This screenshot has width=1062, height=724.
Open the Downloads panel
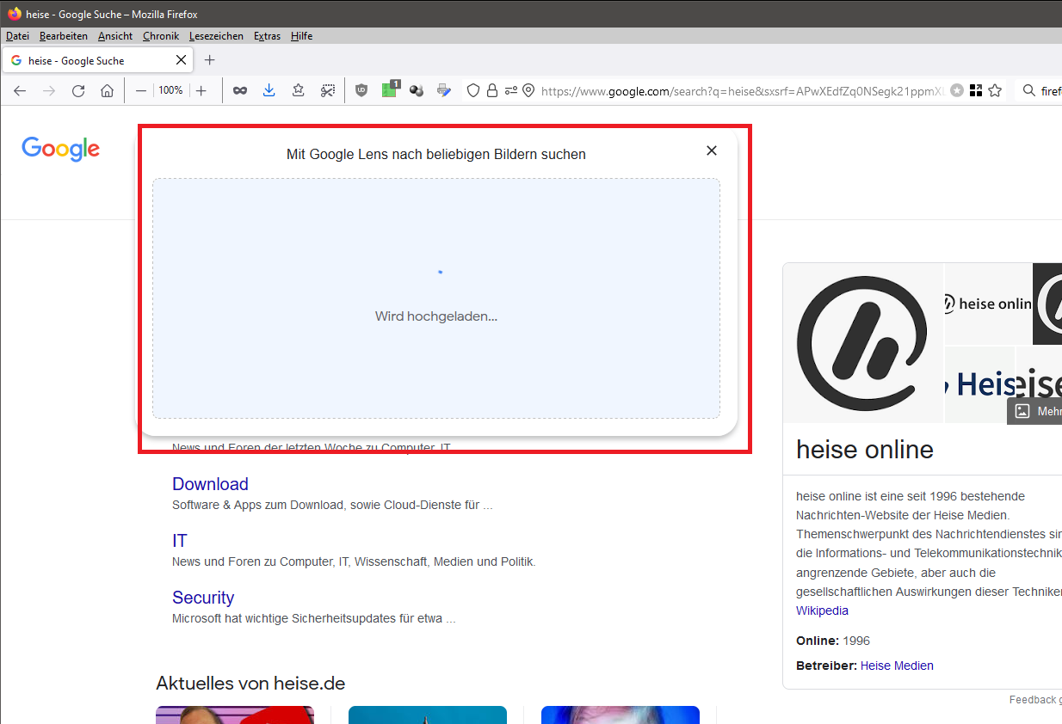[269, 90]
